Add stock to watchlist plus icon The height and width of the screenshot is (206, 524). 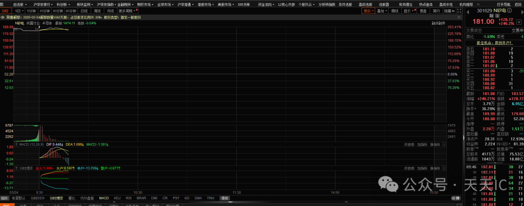tap(518, 22)
